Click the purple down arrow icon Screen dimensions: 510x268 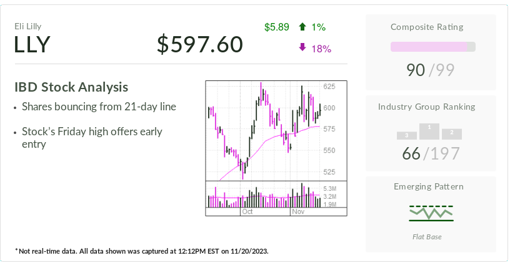click(302, 48)
